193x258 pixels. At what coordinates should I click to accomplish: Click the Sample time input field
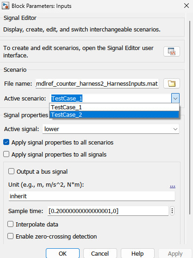(108, 211)
